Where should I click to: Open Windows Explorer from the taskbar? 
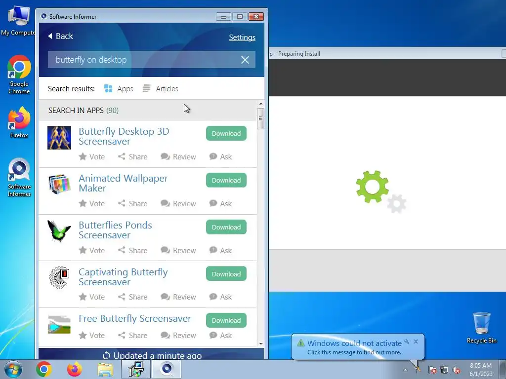105,369
